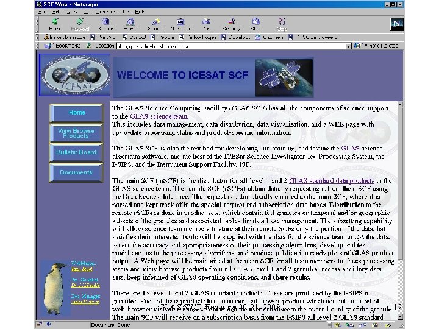Click the page scrollbar down arrow

click(x=401, y=317)
